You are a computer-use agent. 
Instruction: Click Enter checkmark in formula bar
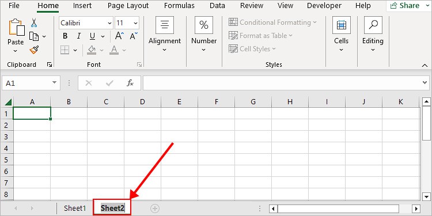point(109,83)
